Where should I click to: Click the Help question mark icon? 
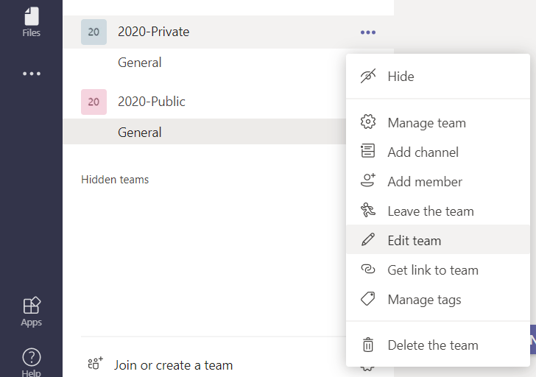pos(31,359)
